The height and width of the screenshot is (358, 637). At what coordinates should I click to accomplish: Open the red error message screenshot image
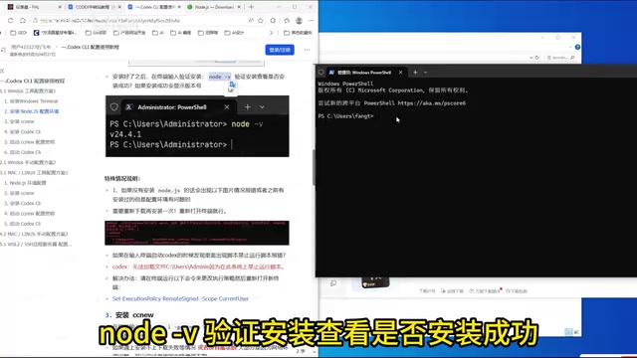click(197, 233)
